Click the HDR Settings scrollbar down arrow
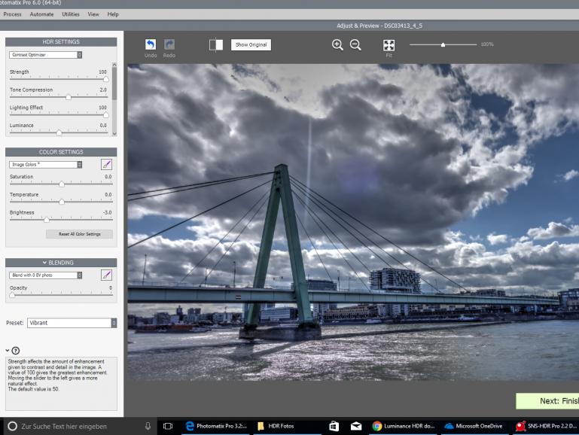 [114, 133]
